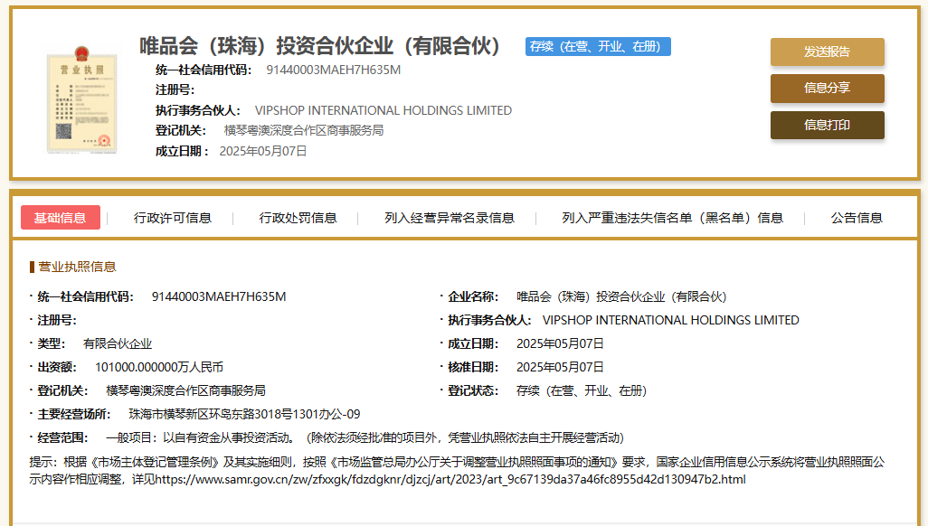Click the 信息分享 button
Image resolution: width=928 pixels, height=526 pixels.
pyautogui.click(x=827, y=89)
